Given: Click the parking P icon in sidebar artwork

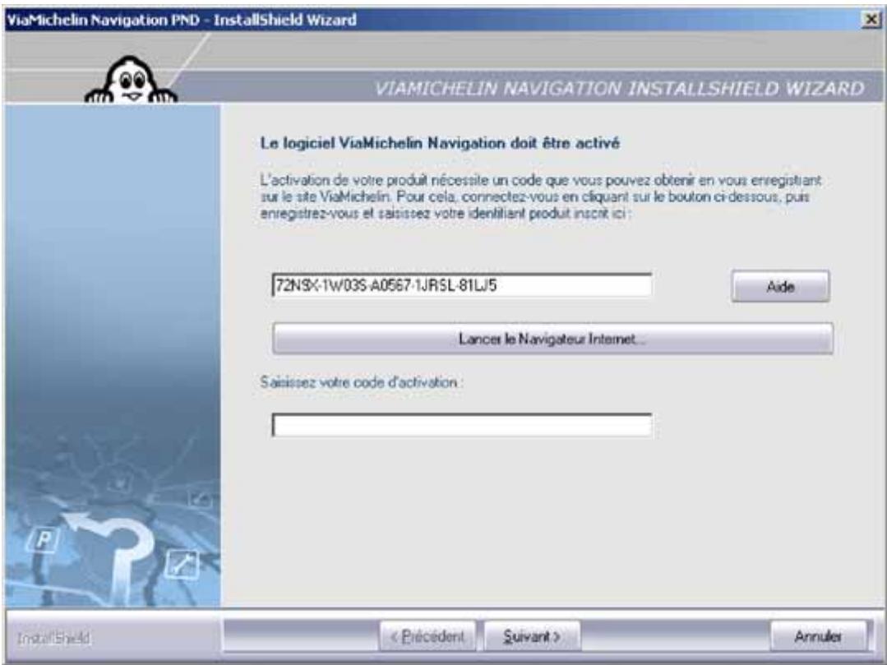Looking at the screenshot, I should point(44,540).
